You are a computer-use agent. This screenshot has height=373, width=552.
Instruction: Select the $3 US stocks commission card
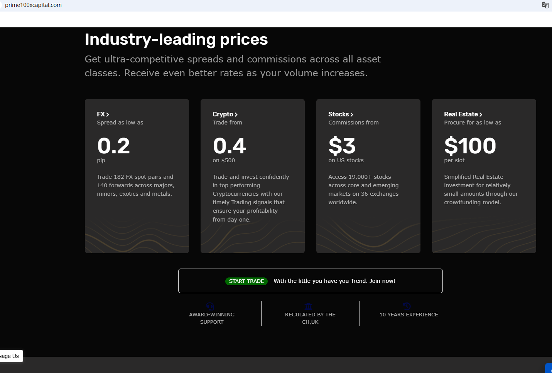(x=368, y=176)
